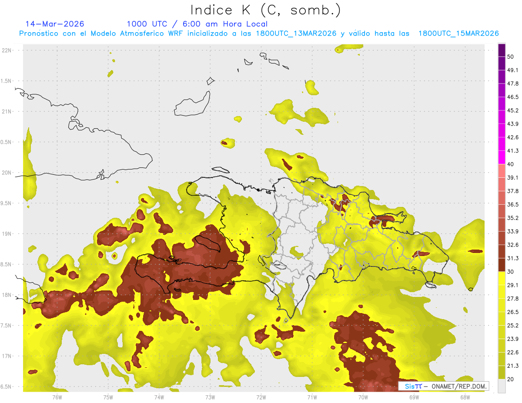Click the colorbar value "36.5"
This screenshot has width=522, height=403.
click(x=513, y=204)
